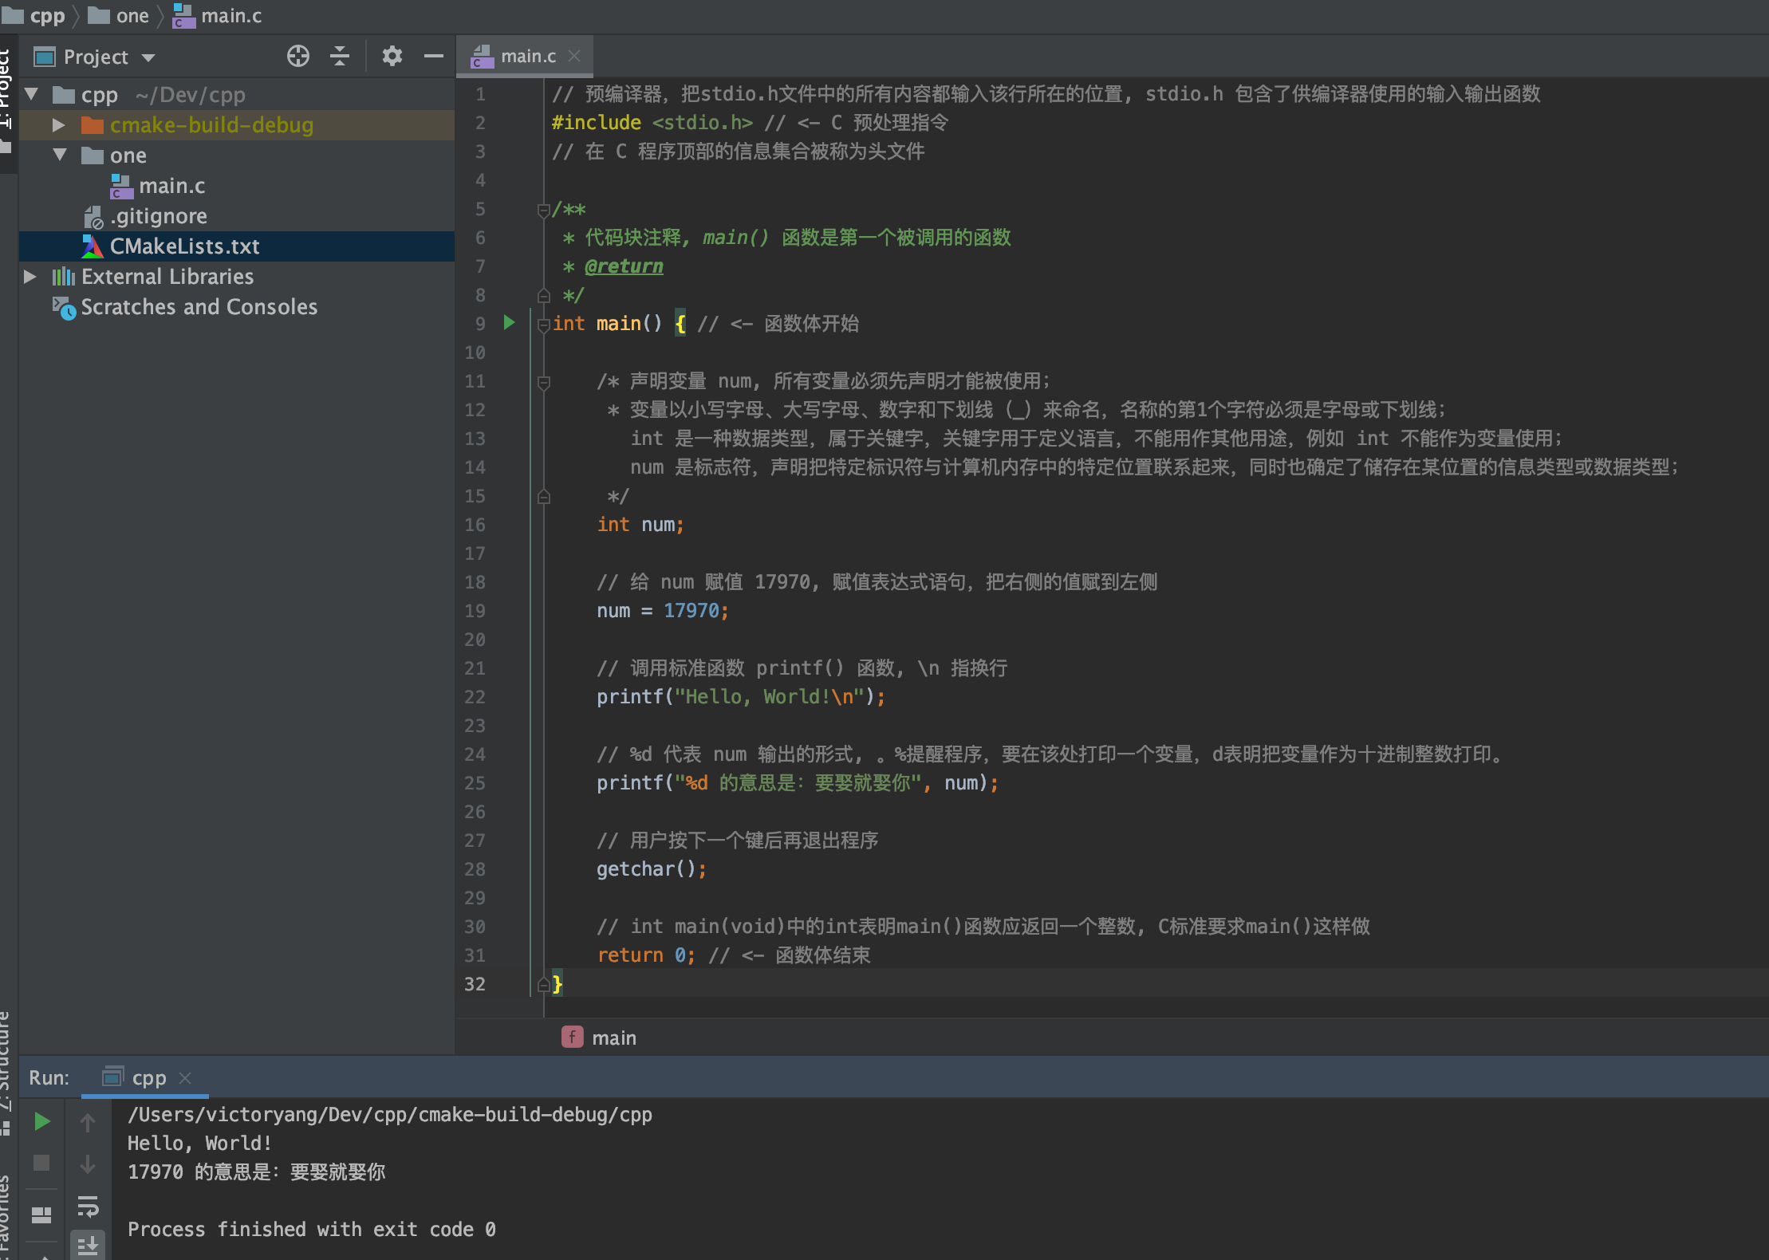Viewport: 1769px width, 1260px height.
Task: Select the main.c editor tab
Action: coord(527,57)
